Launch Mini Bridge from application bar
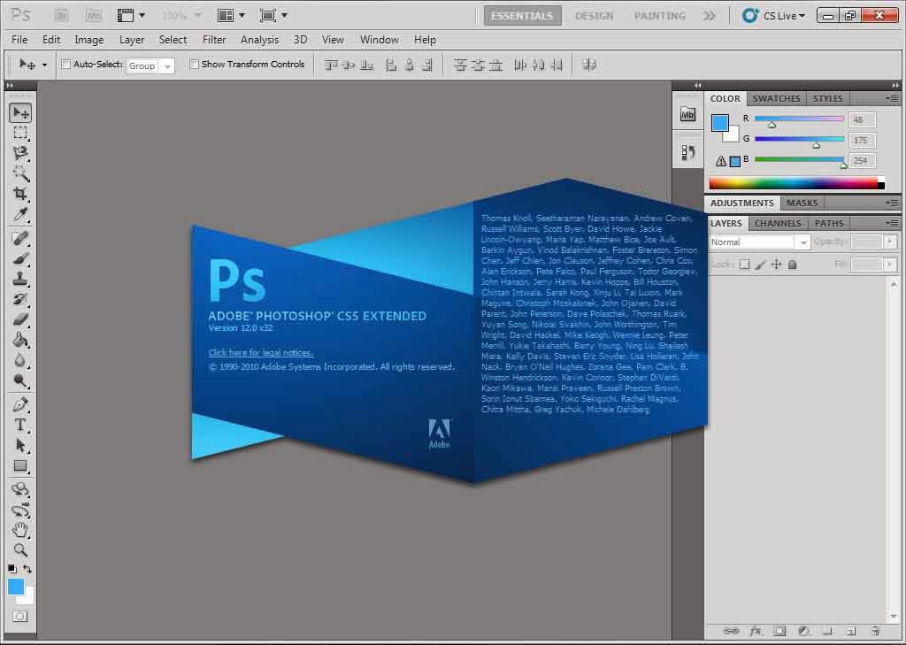 pyautogui.click(x=94, y=16)
